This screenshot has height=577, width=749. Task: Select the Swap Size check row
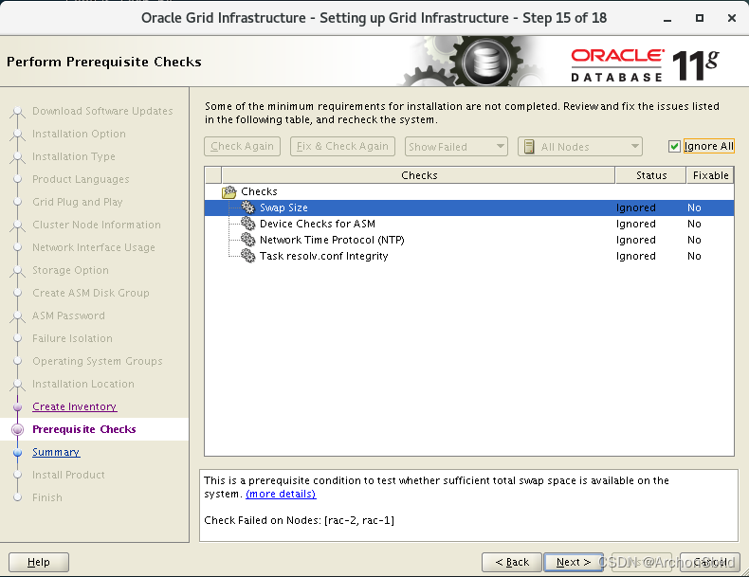click(469, 207)
